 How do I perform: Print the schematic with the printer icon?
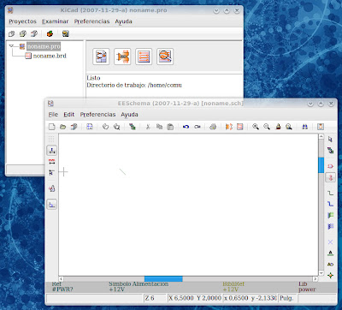pyautogui.click(x=213, y=127)
